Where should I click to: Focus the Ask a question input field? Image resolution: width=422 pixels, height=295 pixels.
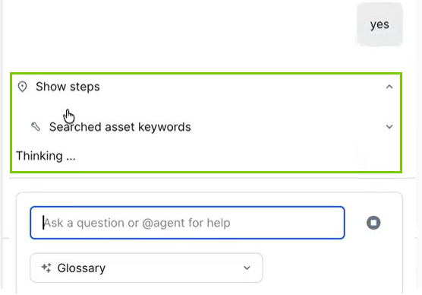tap(187, 223)
